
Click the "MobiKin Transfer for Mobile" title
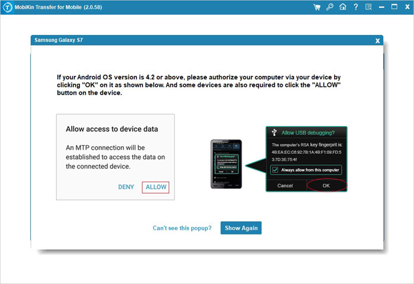(x=58, y=7)
